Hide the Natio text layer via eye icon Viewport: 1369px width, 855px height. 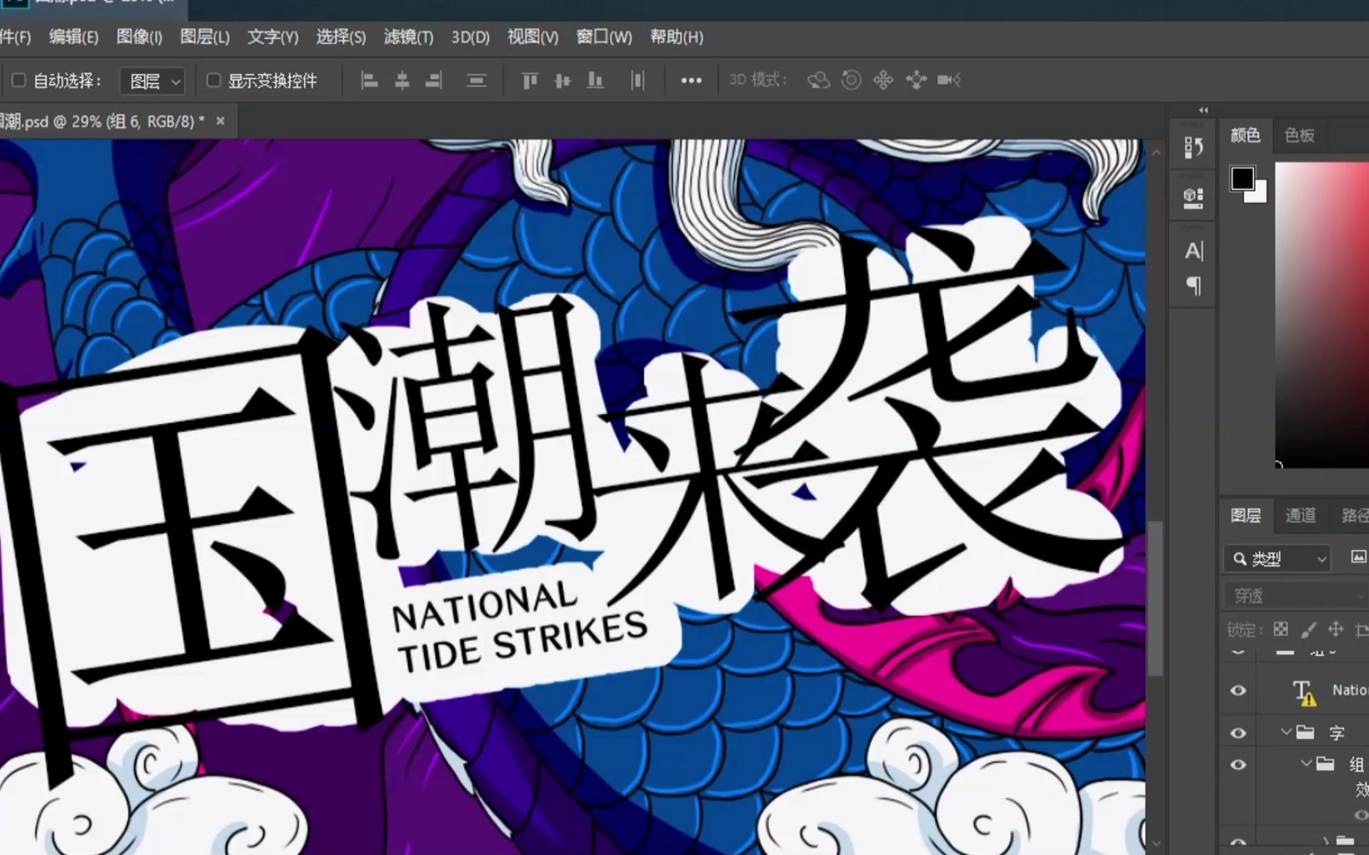tap(1238, 691)
